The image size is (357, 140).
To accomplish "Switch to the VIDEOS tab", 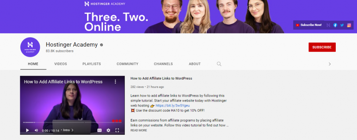I will click(x=61, y=64).
